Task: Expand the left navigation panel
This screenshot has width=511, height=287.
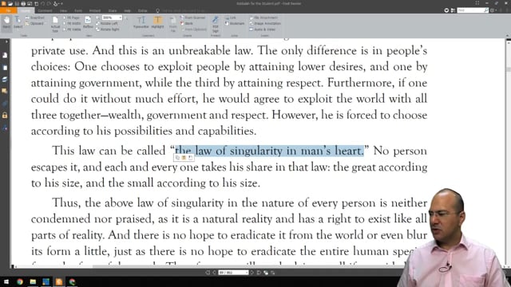Action: click(6, 41)
